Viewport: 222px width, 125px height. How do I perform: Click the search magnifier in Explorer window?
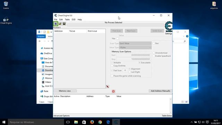[x=185, y=41]
